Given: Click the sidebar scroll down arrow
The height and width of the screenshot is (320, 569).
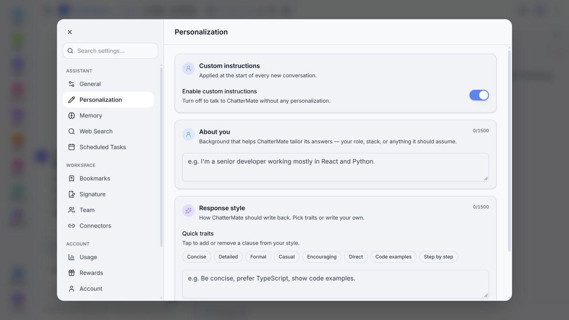Looking at the screenshot, I should (x=161, y=298).
